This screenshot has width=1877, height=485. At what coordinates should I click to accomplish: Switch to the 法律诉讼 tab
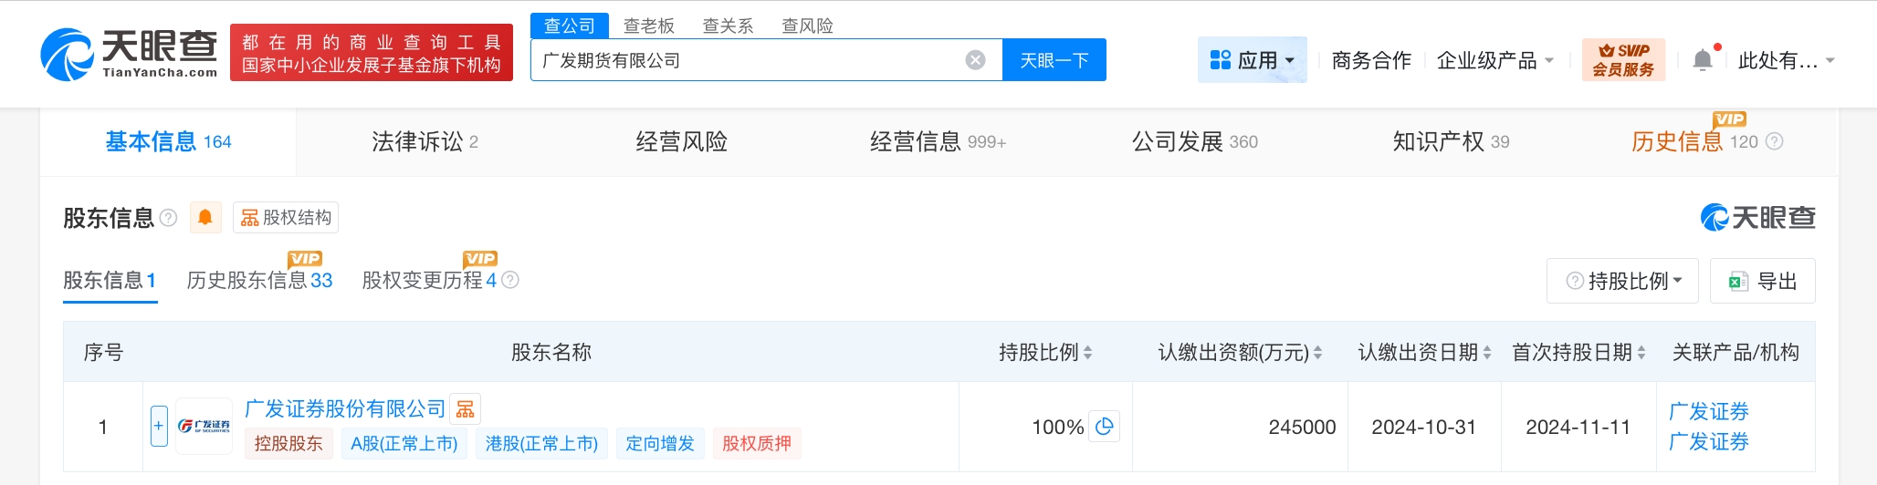tap(425, 141)
